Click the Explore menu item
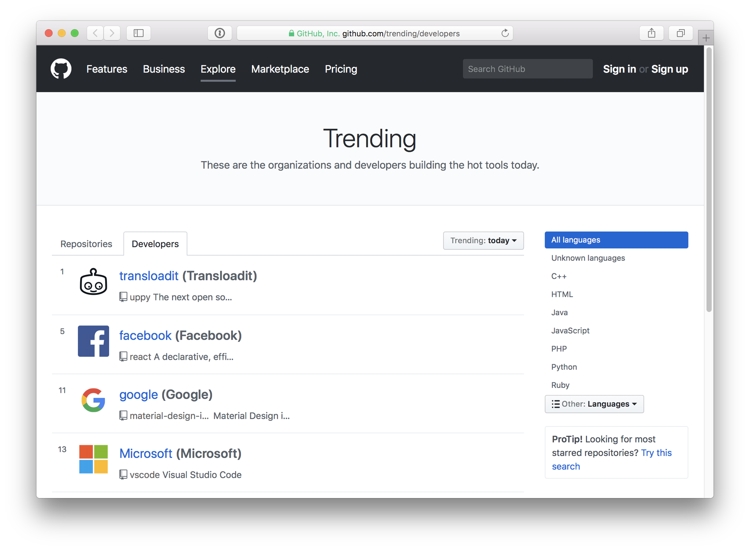The height and width of the screenshot is (550, 750). click(218, 69)
